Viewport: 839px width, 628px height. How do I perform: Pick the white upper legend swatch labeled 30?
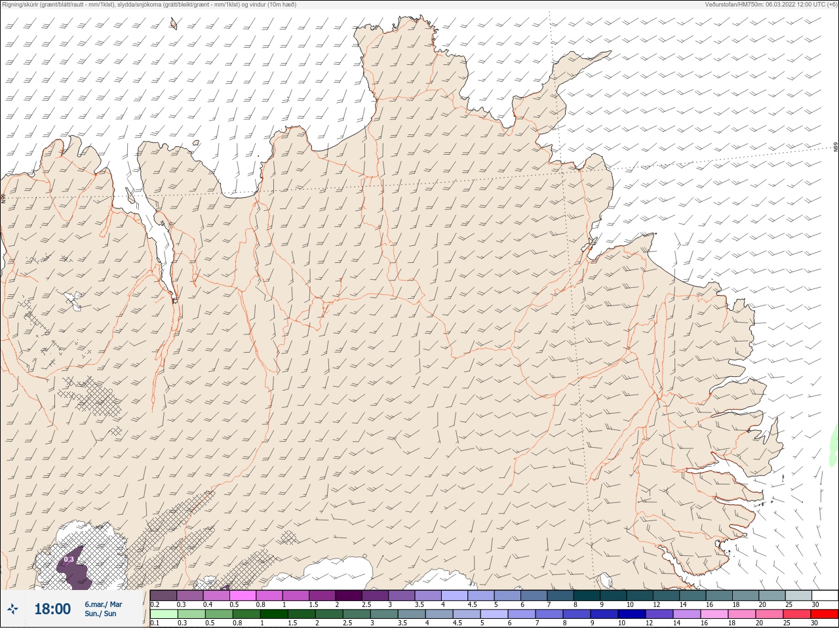click(x=825, y=595)
